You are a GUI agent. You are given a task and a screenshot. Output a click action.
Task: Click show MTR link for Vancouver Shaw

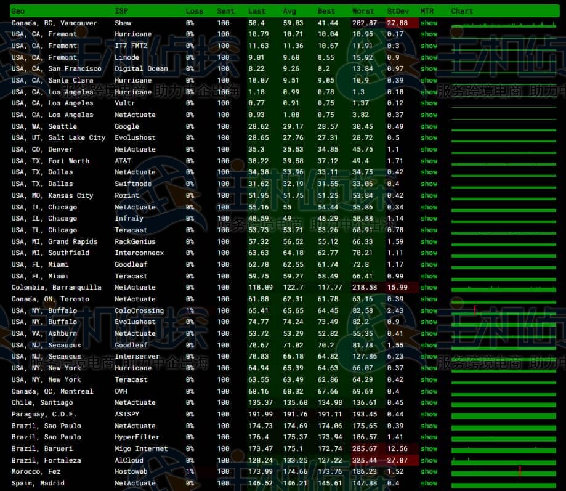[x=429, y=23]
